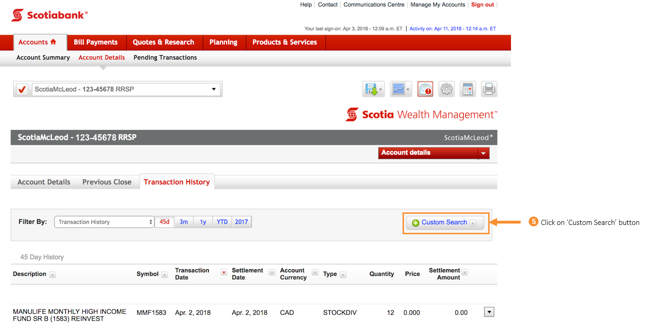
Task: Open the settings gear icon
Action: [446, 89]
